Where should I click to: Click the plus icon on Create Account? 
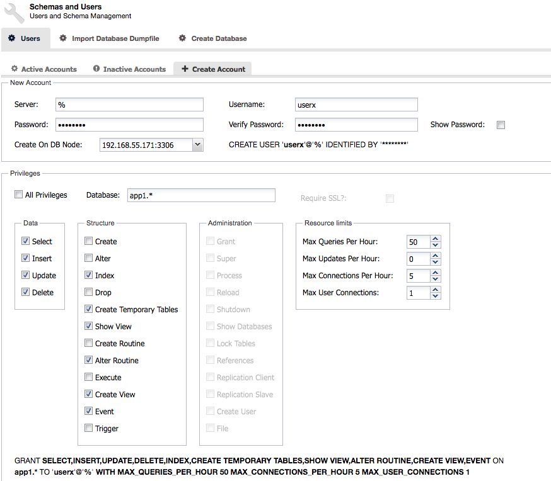185,69
